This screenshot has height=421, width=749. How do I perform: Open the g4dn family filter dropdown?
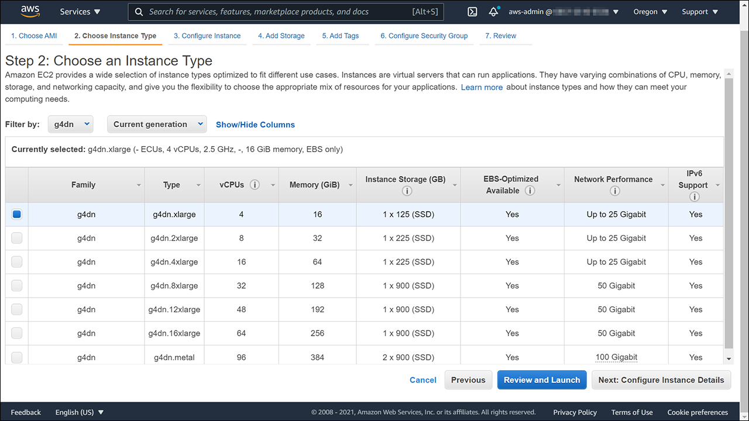point(71,124)
